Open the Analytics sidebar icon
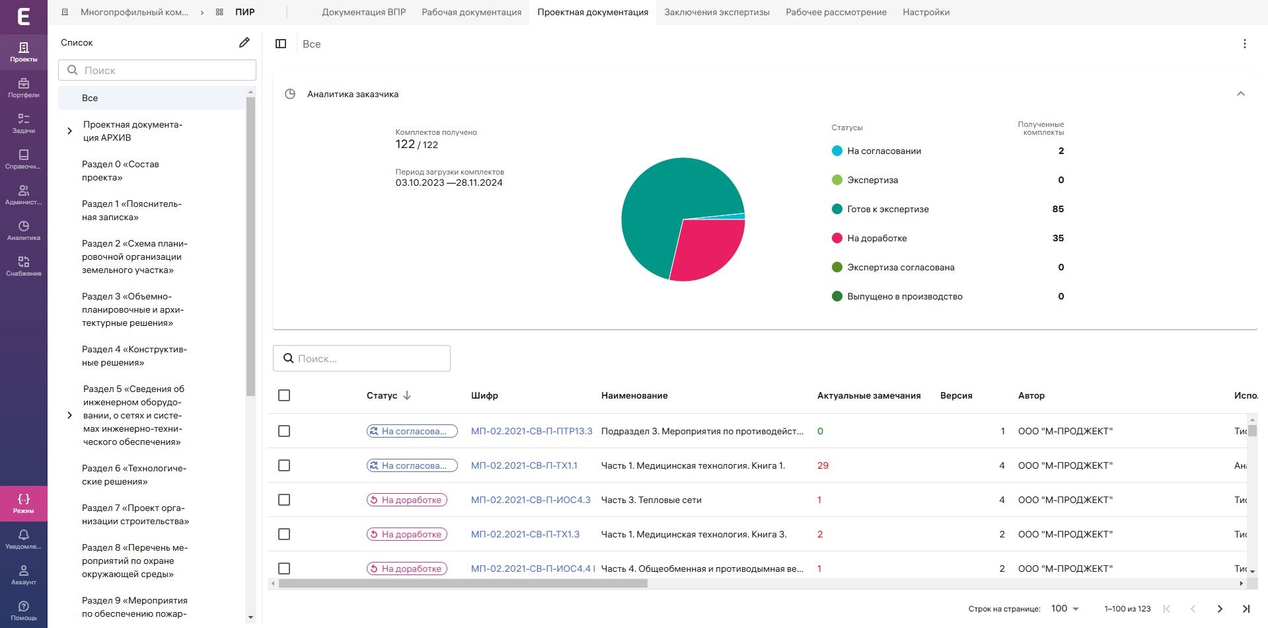Screen dimensions: 1268x628 coord(24,230)
